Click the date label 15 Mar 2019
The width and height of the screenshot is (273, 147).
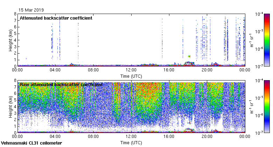click(x=31, y=10)
